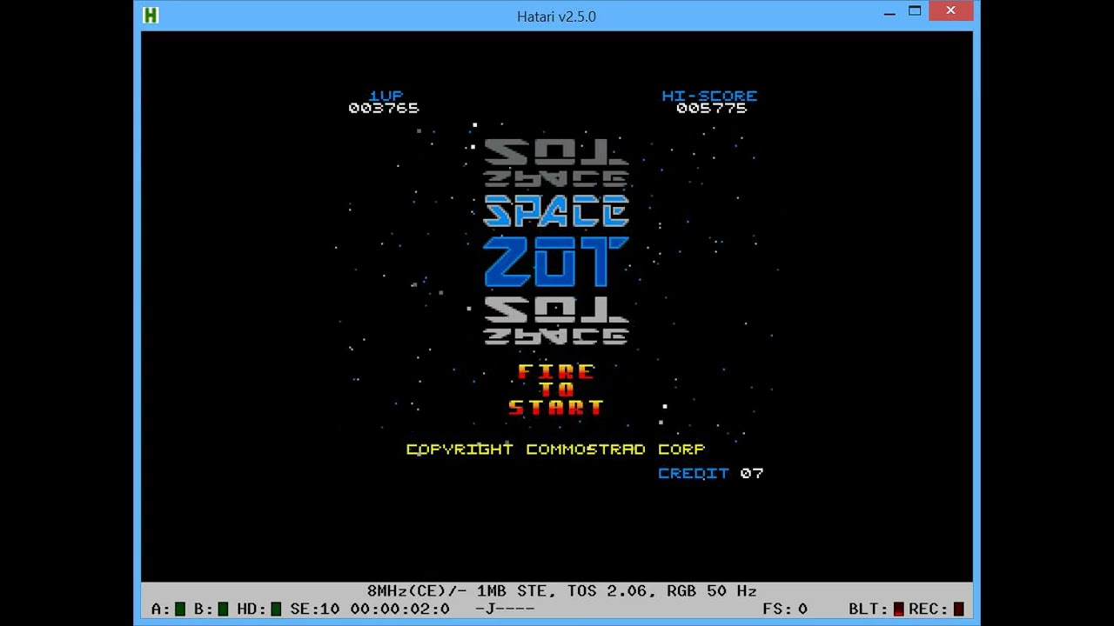Click the REC: recording LED indicator

tap(959, 609)
